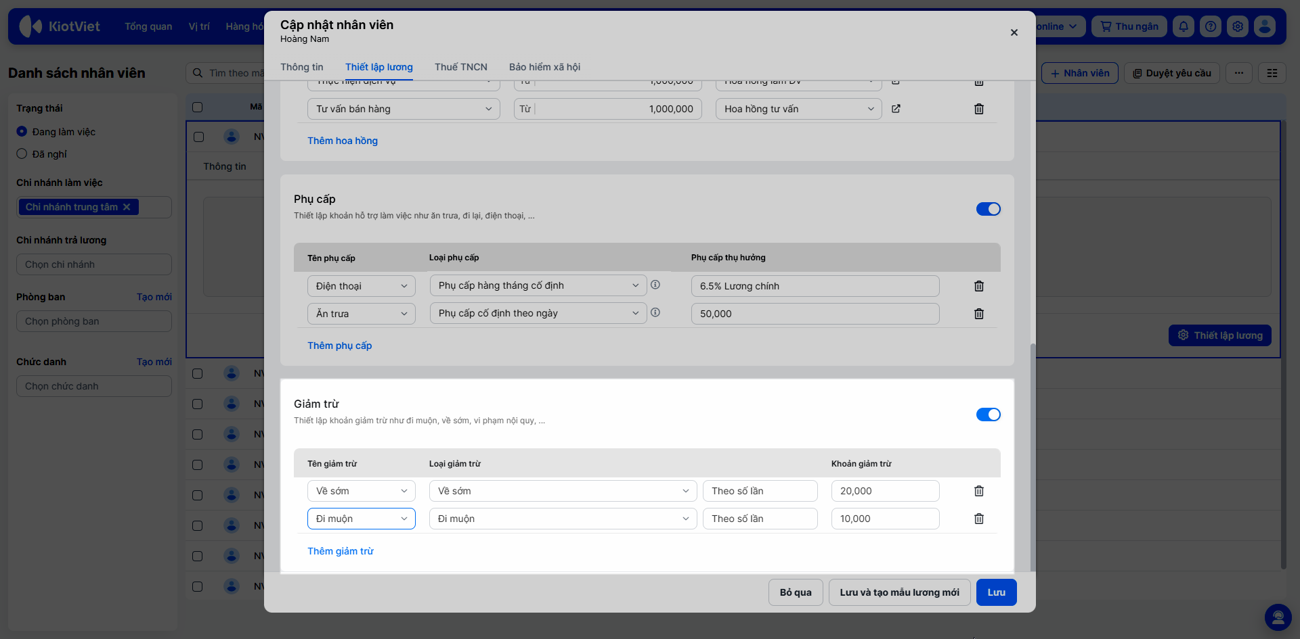Screen dimensions: 1300x639
Task: Delete the Ăn trưa allowance row
Action: 978,314
